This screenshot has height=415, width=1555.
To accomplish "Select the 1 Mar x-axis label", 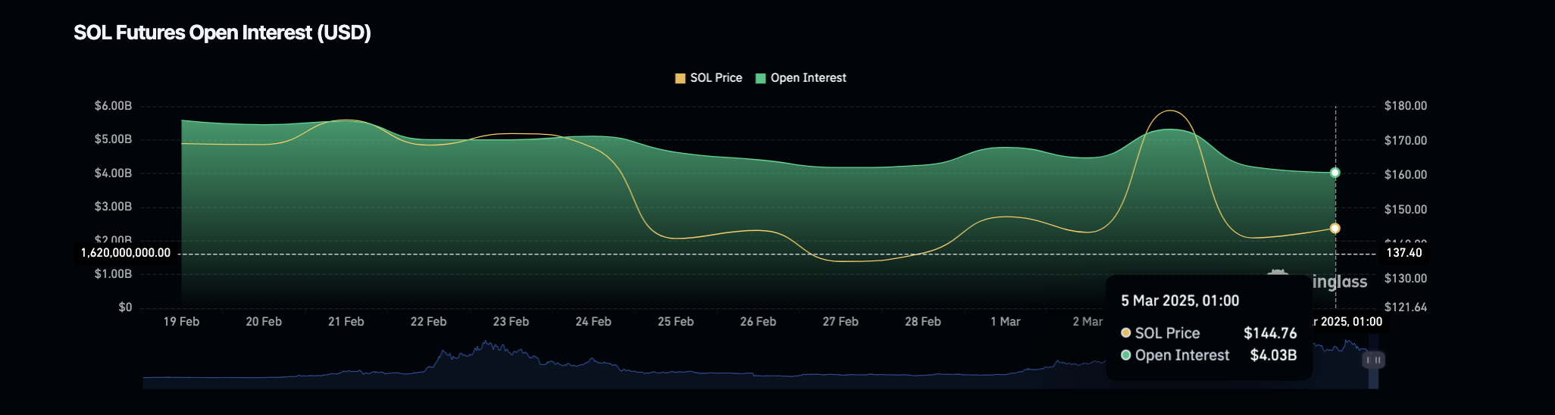I will point(1005,322).
